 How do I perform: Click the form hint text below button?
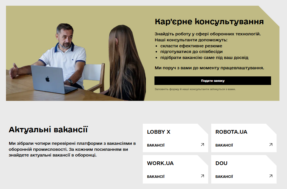195,89
